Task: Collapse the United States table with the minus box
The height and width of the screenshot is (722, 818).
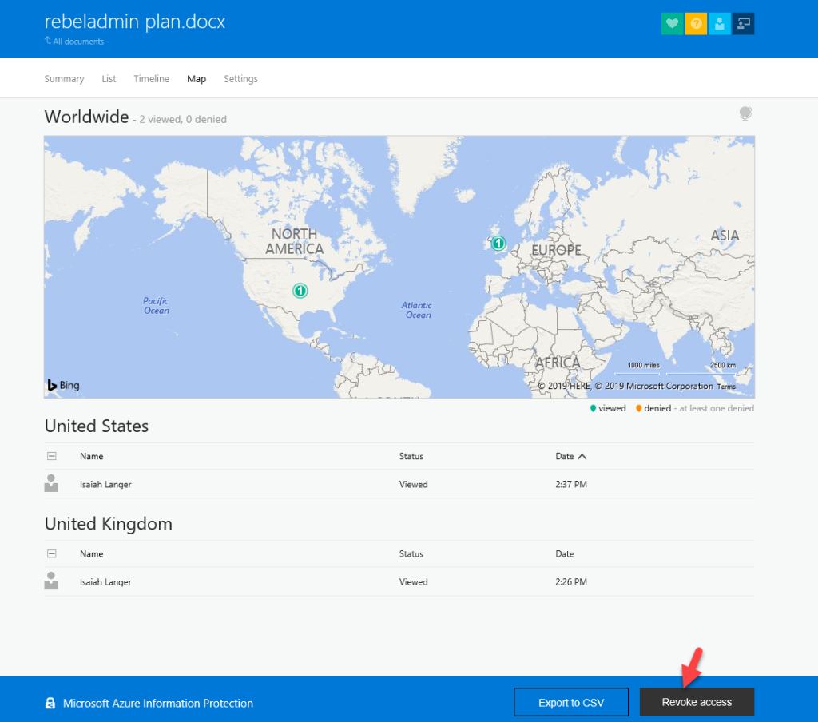Action: (52, 455)
